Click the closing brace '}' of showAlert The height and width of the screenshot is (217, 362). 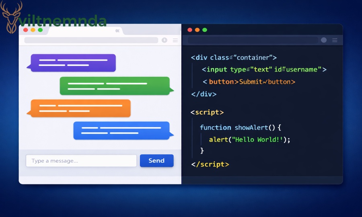202,151
